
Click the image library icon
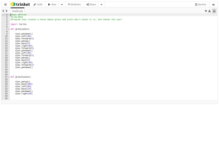[214, 11]
